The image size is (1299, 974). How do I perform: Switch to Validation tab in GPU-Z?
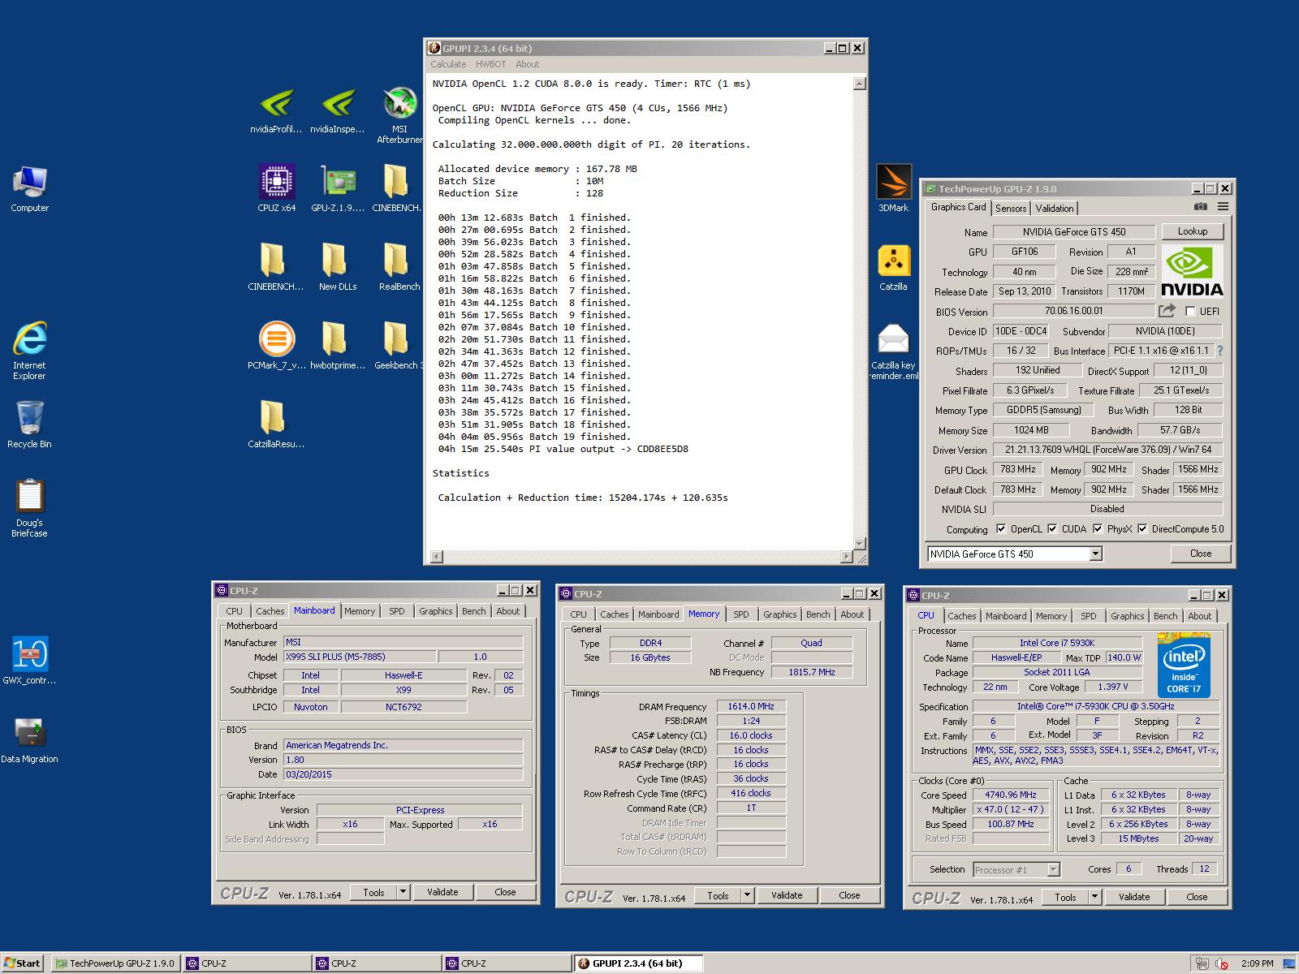pyautogui.click(x=1054, y=209)
